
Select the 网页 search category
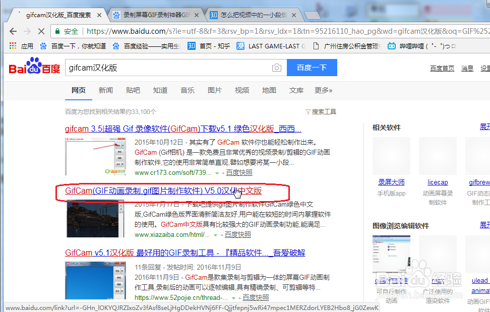point(79,90)
